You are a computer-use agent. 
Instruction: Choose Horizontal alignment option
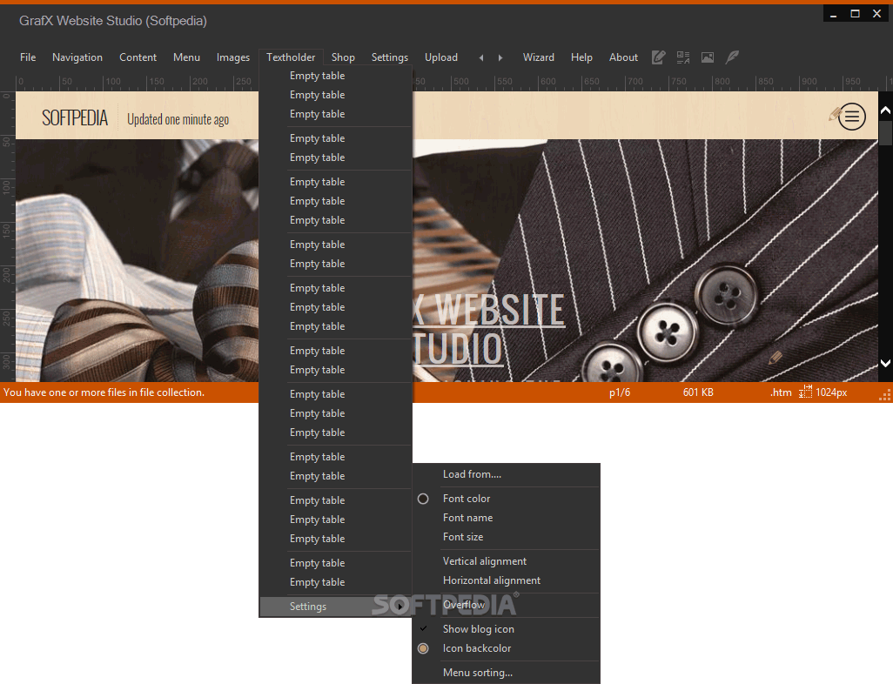(506, 580)
